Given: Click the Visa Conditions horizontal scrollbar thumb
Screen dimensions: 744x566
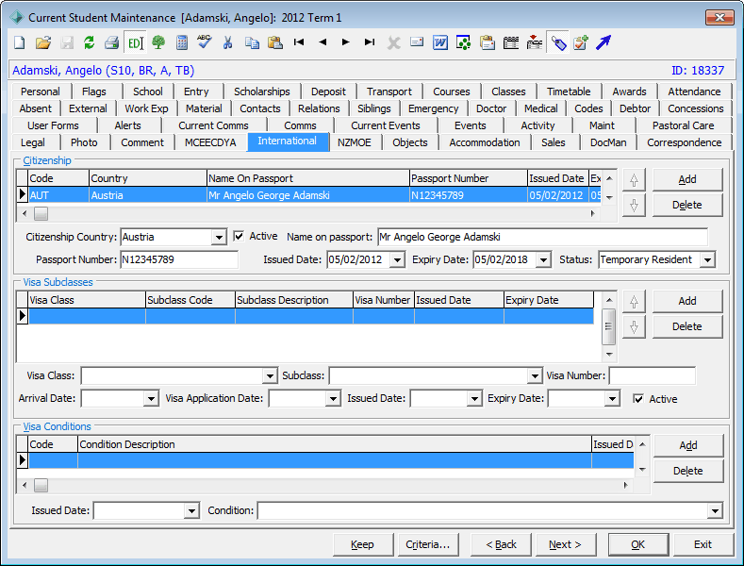Looking at the screenshot, I should pos(41,485).
